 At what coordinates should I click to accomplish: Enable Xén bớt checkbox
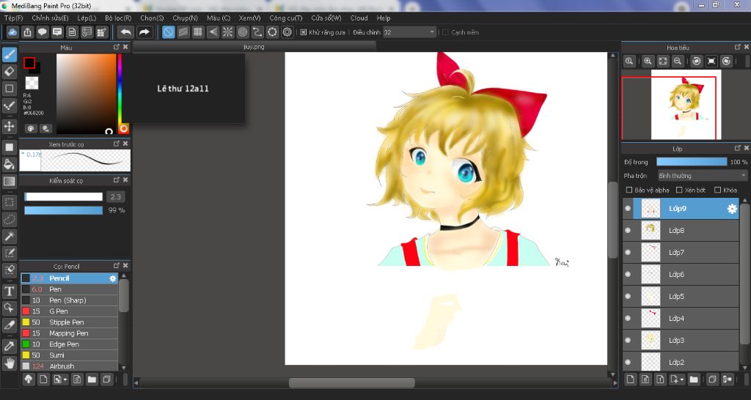678,190
